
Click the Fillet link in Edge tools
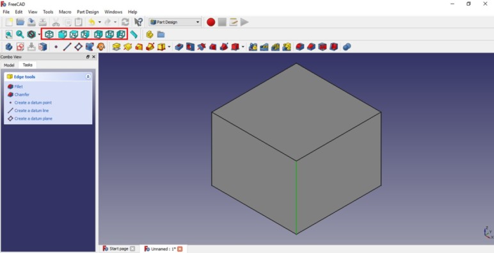pyautogui.click(x=19, y=86)
